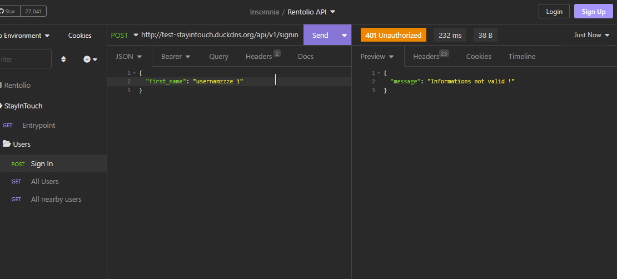The image size is (617, 279).
Task: Select the POST Sign In request
Action: (x=53, y=163)
